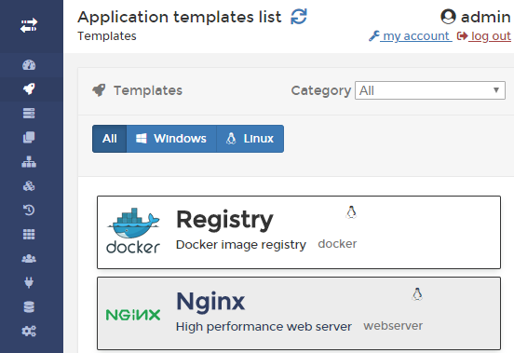Click the green NGINX logo
The height and width of the screenshot is (353, 514).
click(x=133, y=315)
